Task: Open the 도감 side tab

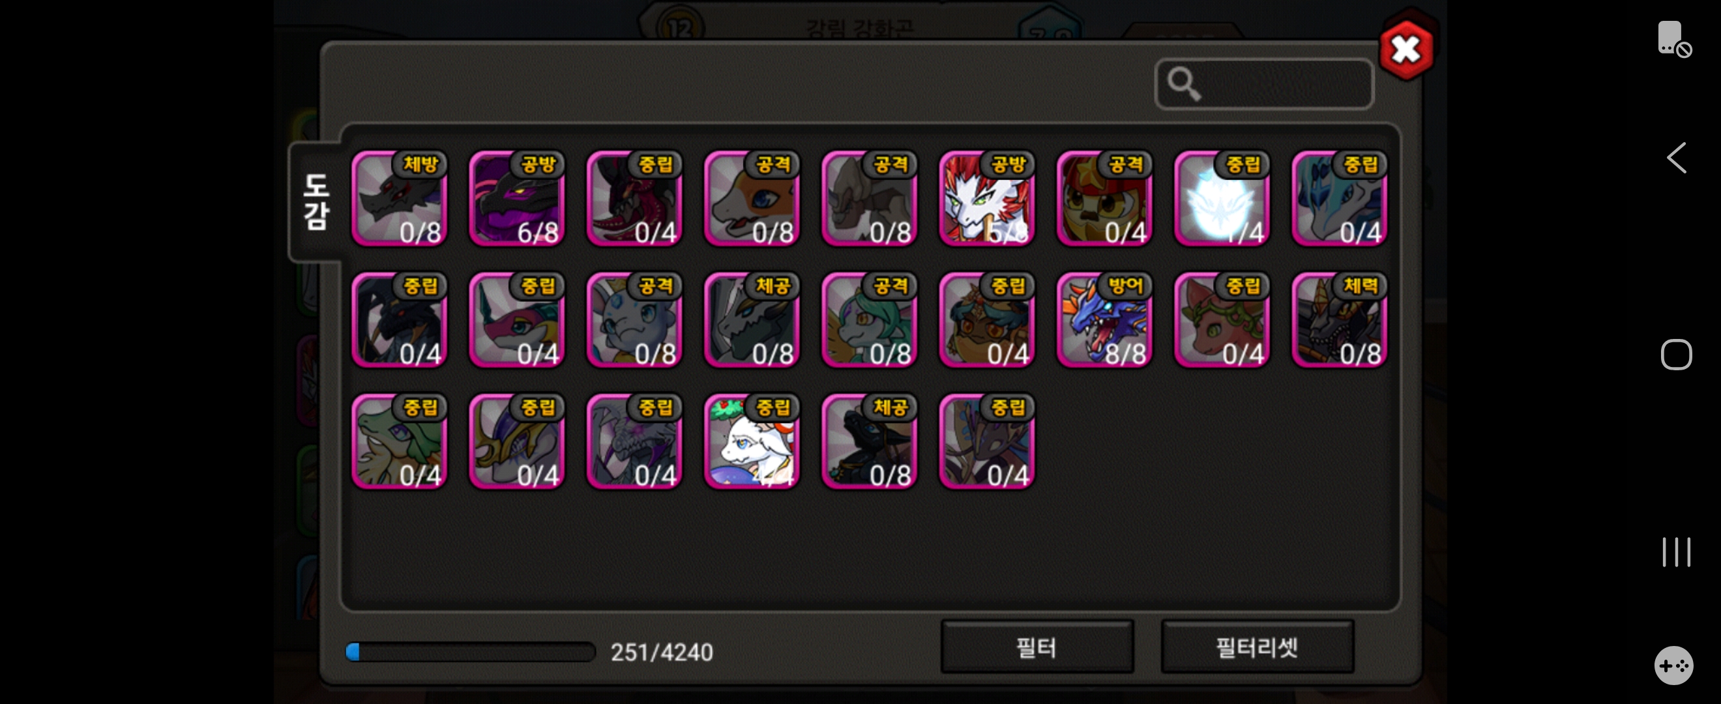Action: tap(316, 201)
